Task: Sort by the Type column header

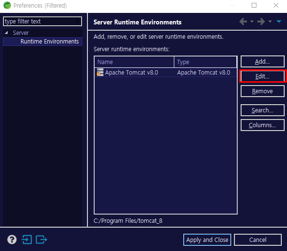Action: (205, 62)
